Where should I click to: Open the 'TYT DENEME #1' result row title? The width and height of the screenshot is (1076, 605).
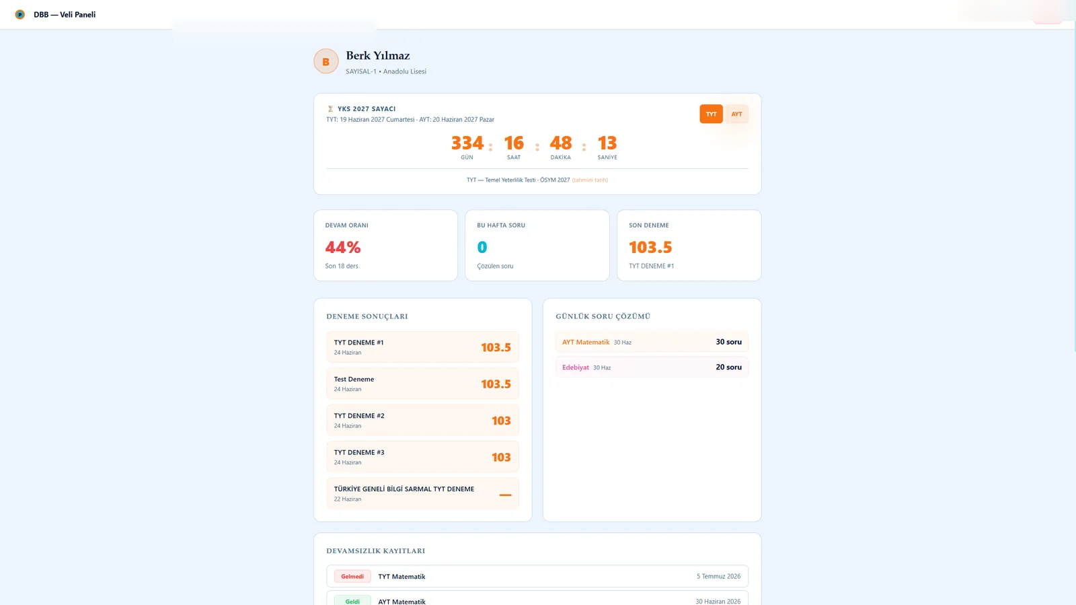[359, 343]
